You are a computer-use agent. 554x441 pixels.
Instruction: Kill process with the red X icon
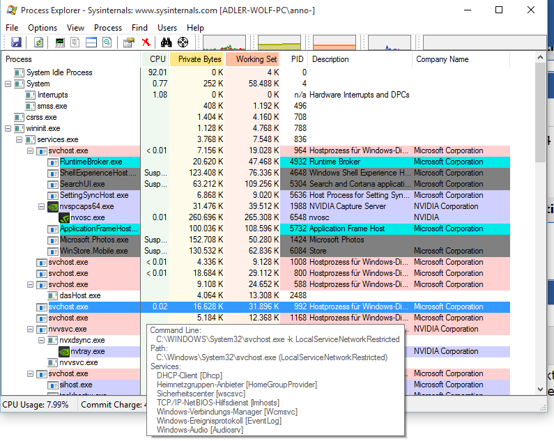click(x=146, y=42)
